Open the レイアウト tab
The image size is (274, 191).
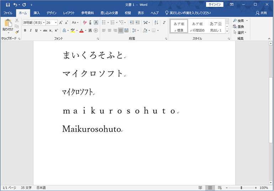coord(69,13)
